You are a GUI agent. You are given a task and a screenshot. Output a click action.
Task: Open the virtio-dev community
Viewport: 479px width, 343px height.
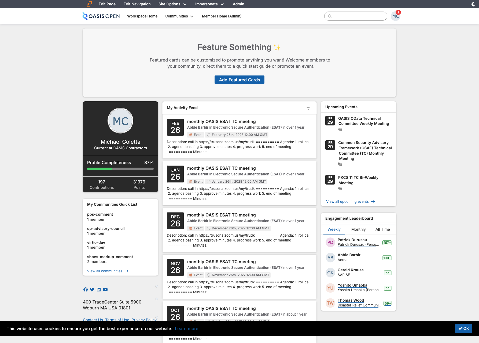click(x=96, y=243)
